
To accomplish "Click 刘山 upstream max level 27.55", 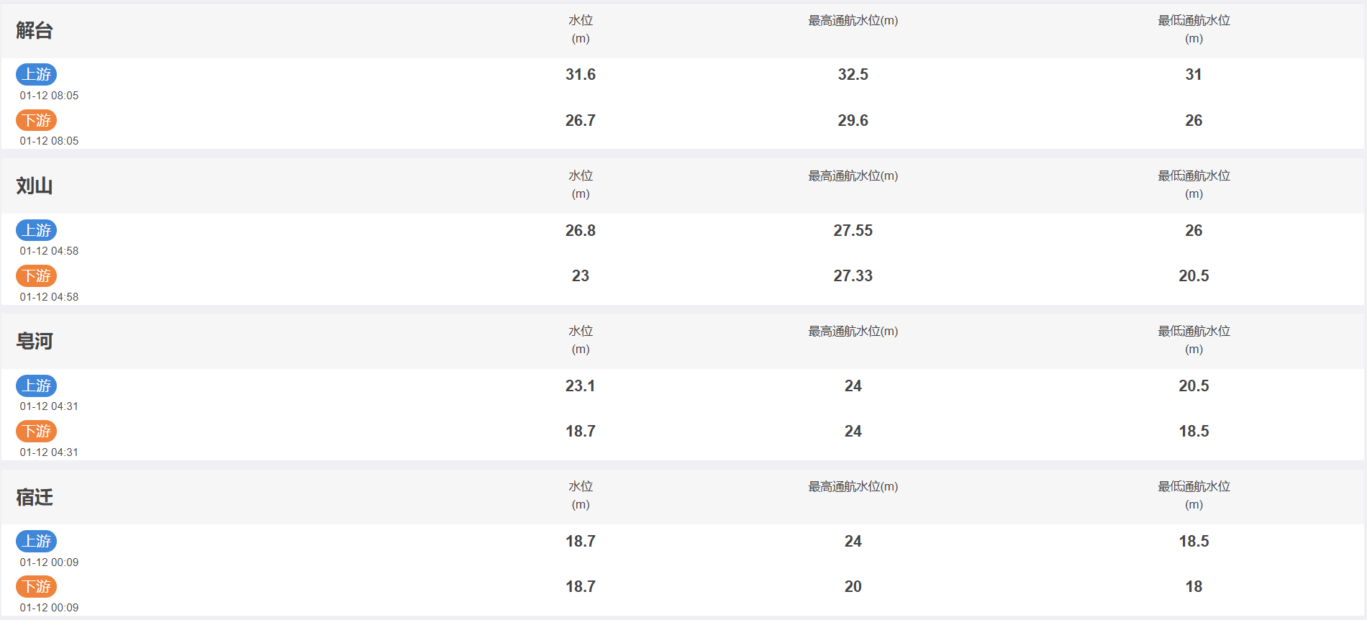I will (853, 230).
